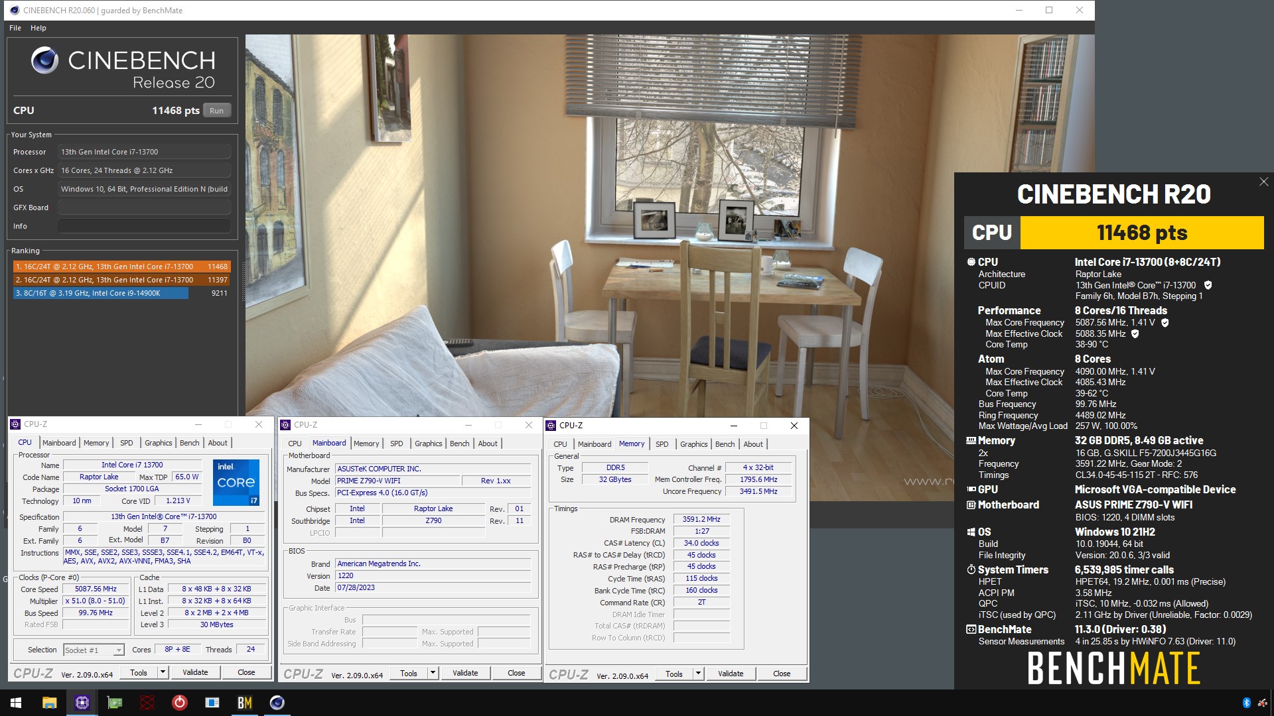This screenshot has height=716, width=1274.
Task: Click the Cores value 8P + 8E
Action: pyautogui.click(x=177, y=649)
